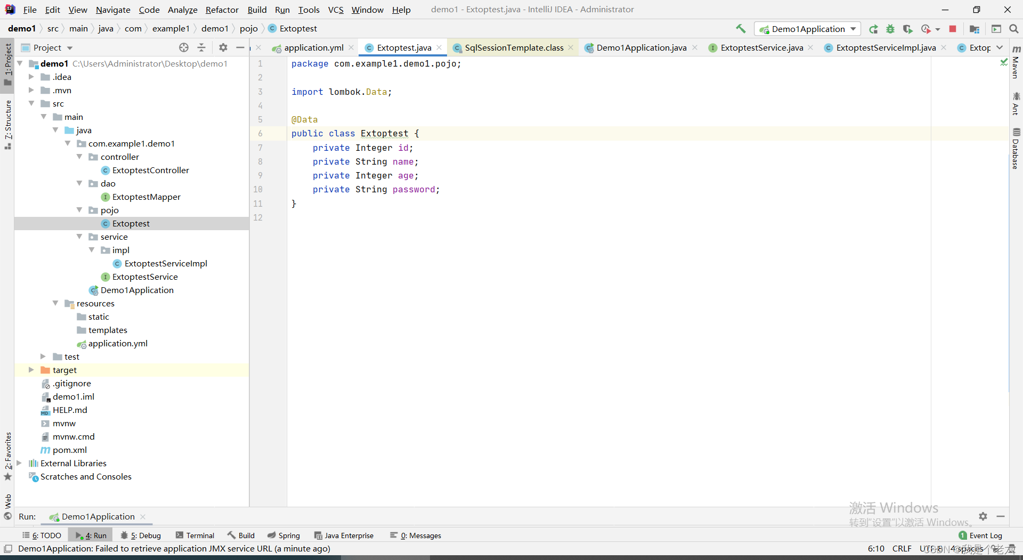The height and width of the screenshot is (560, 1023).
Task: Open the Database tool window
Action: click(1017, 152)
